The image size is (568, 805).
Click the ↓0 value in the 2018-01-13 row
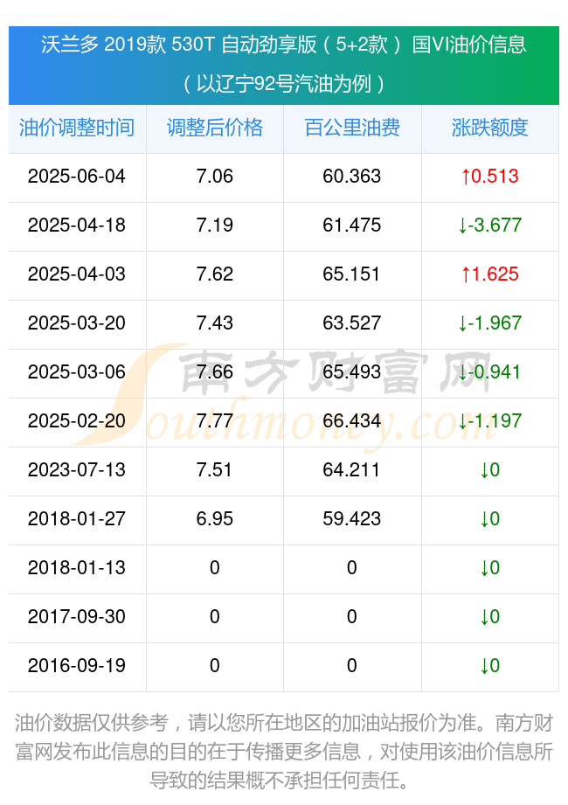[x=490, y=568]
